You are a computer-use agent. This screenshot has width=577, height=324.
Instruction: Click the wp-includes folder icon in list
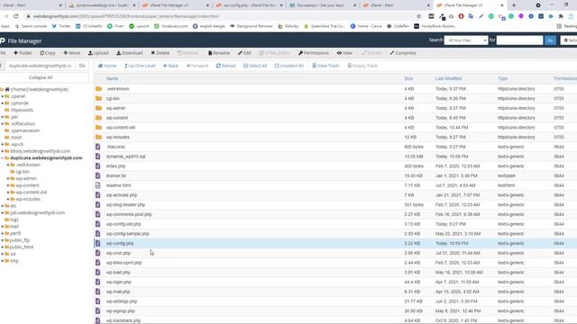point(98,137)
